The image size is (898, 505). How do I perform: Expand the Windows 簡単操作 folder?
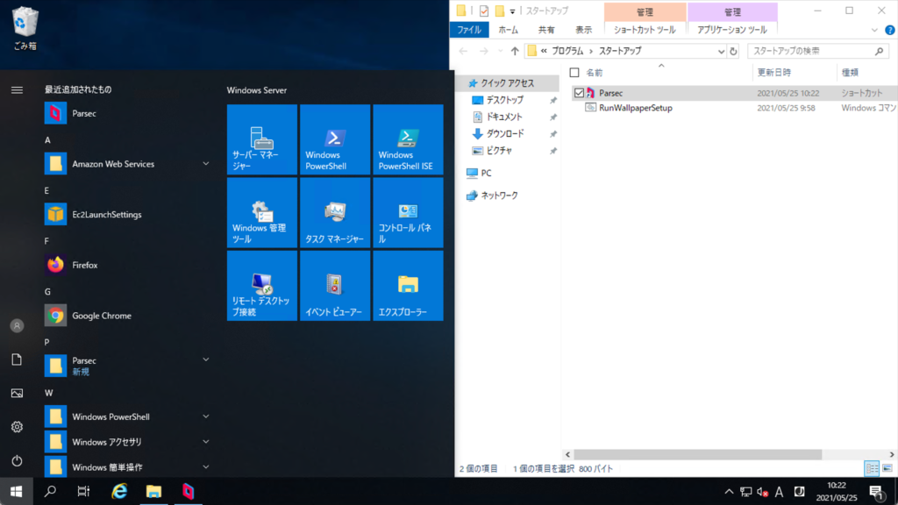pos(205,467)
